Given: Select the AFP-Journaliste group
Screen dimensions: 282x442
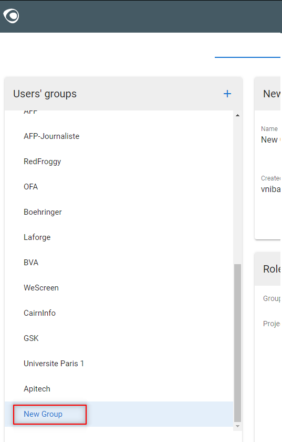Looking at the screenshot, I should pos(119,136).
